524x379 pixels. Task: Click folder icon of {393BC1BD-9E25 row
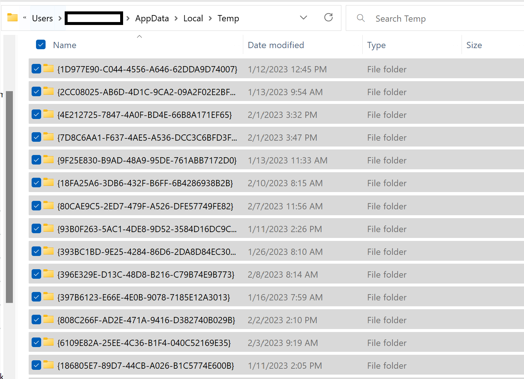[49, 250]
